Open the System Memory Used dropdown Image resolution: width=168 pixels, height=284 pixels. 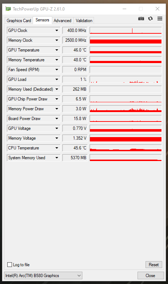[x=33, y=157]
